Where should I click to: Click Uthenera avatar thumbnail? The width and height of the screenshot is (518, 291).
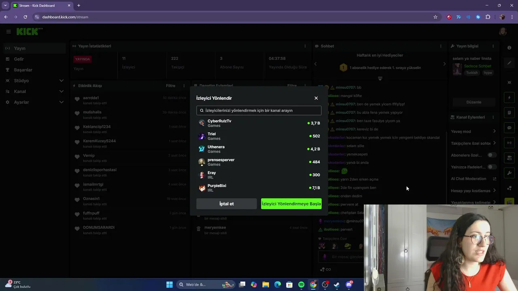202,149
